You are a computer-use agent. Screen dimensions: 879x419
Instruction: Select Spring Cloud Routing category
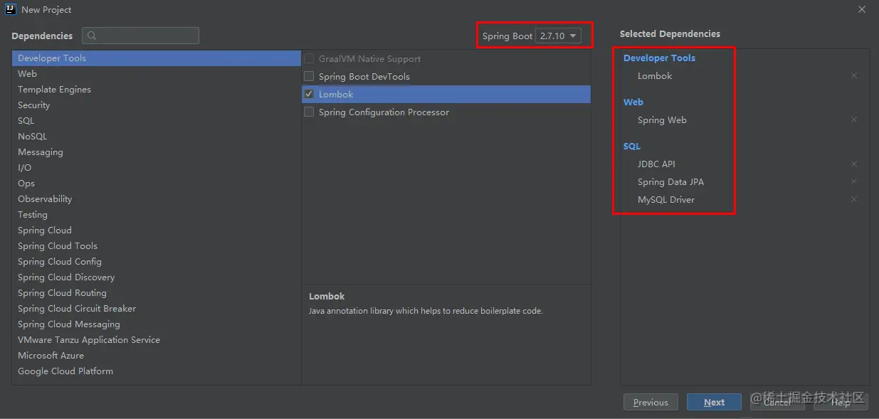point(157,293)
